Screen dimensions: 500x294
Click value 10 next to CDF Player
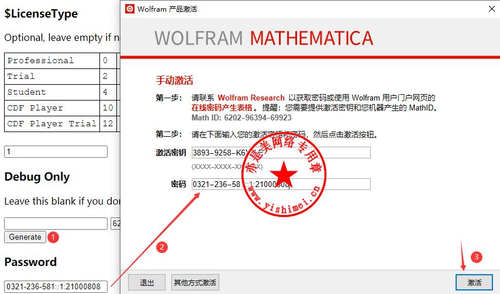click(108, 108)
